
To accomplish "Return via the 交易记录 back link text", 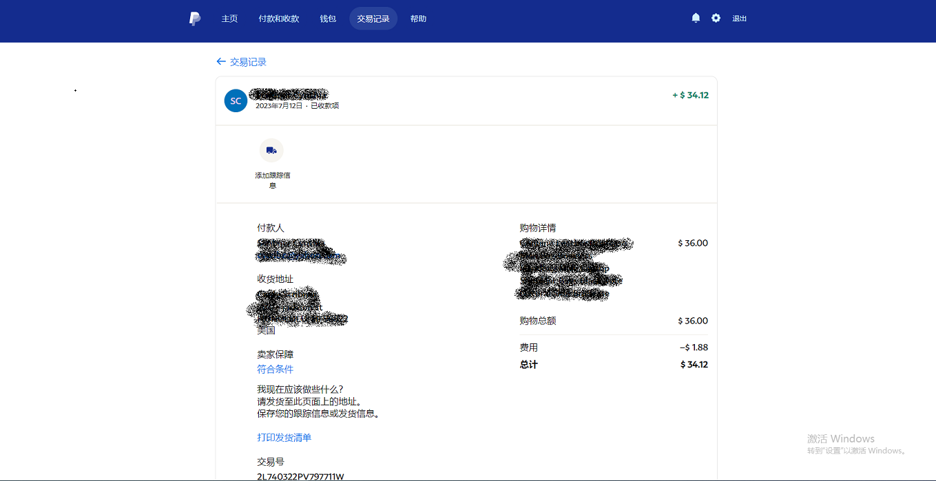I will [248, 62].
